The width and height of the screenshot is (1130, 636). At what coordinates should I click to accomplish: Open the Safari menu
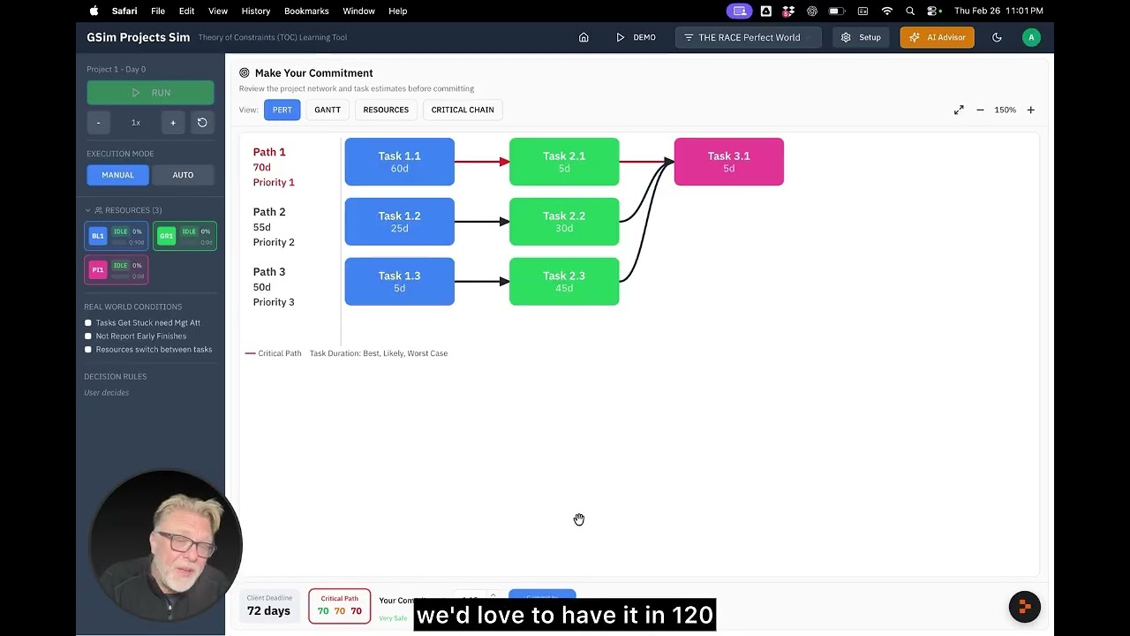pos(124,11)
